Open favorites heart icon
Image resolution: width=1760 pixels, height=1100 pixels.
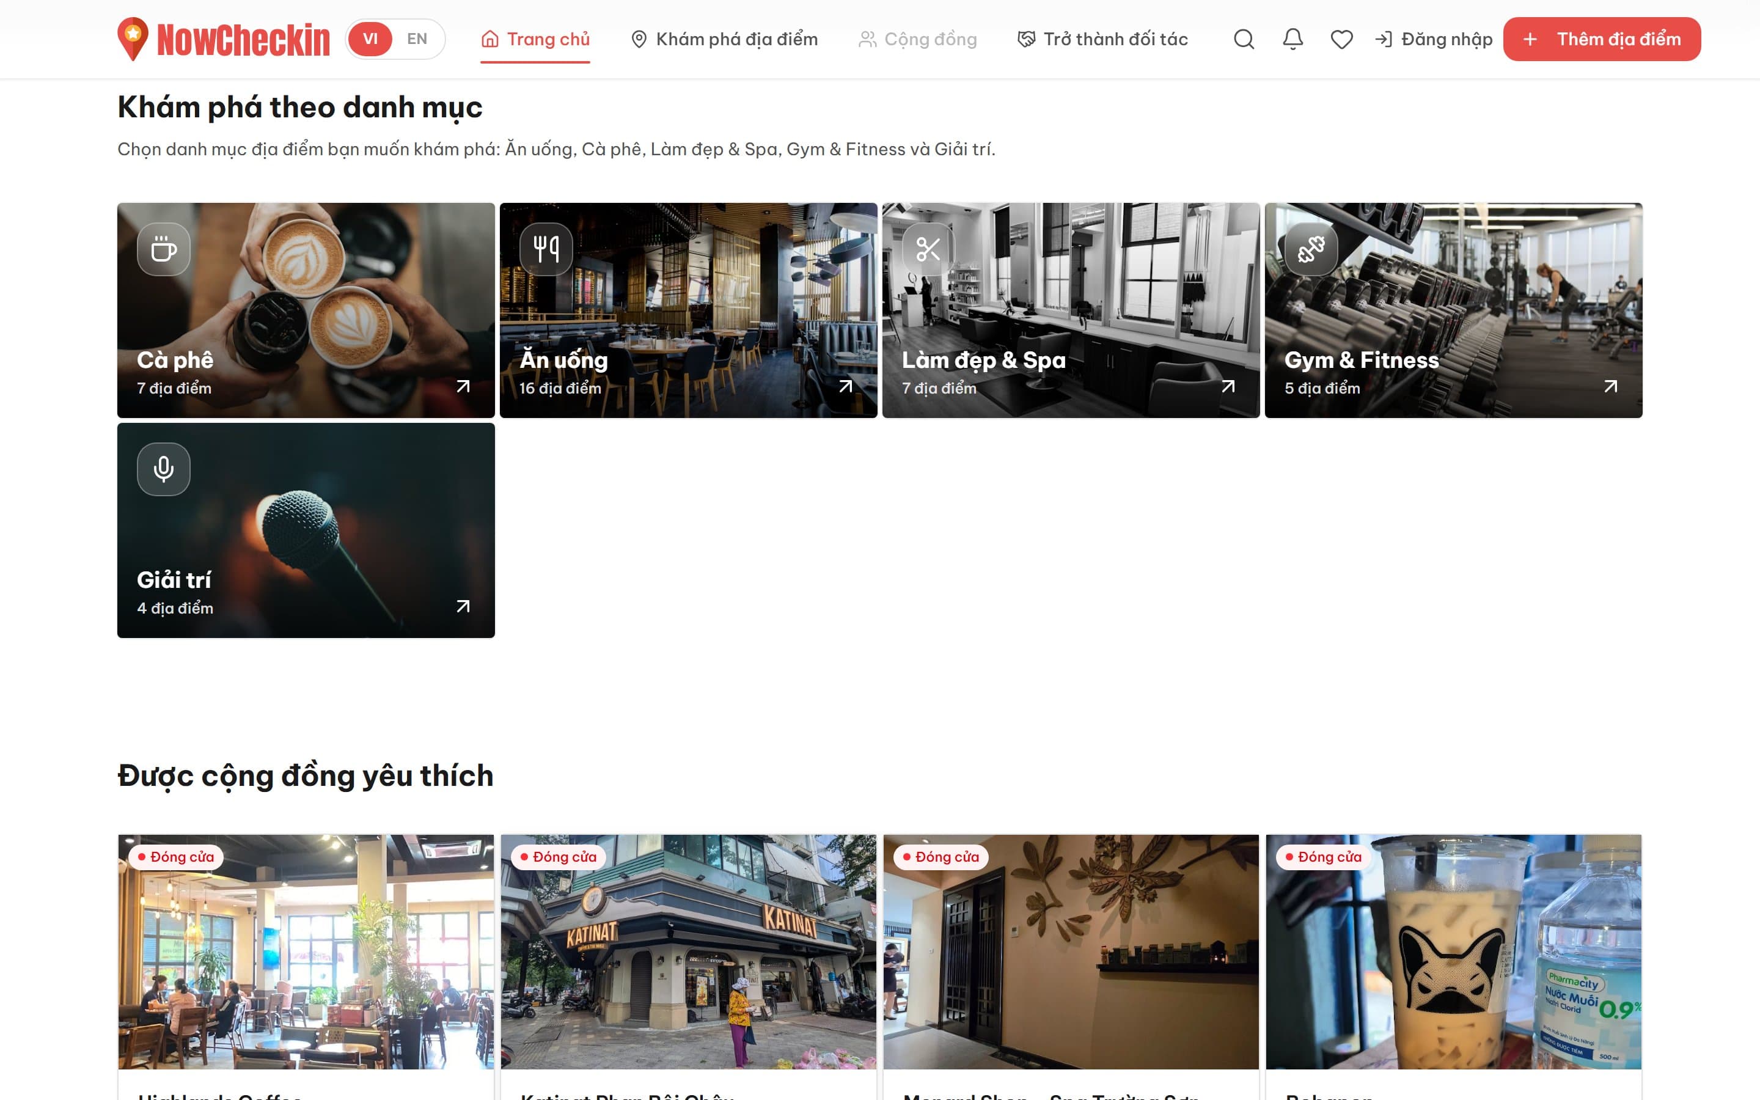(1341, 39)
